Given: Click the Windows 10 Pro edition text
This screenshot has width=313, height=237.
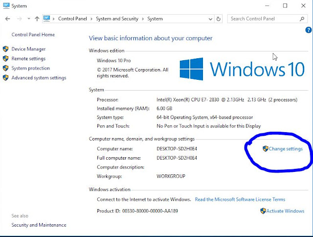Looking at the screenshot, I should (x=114, y=61).
